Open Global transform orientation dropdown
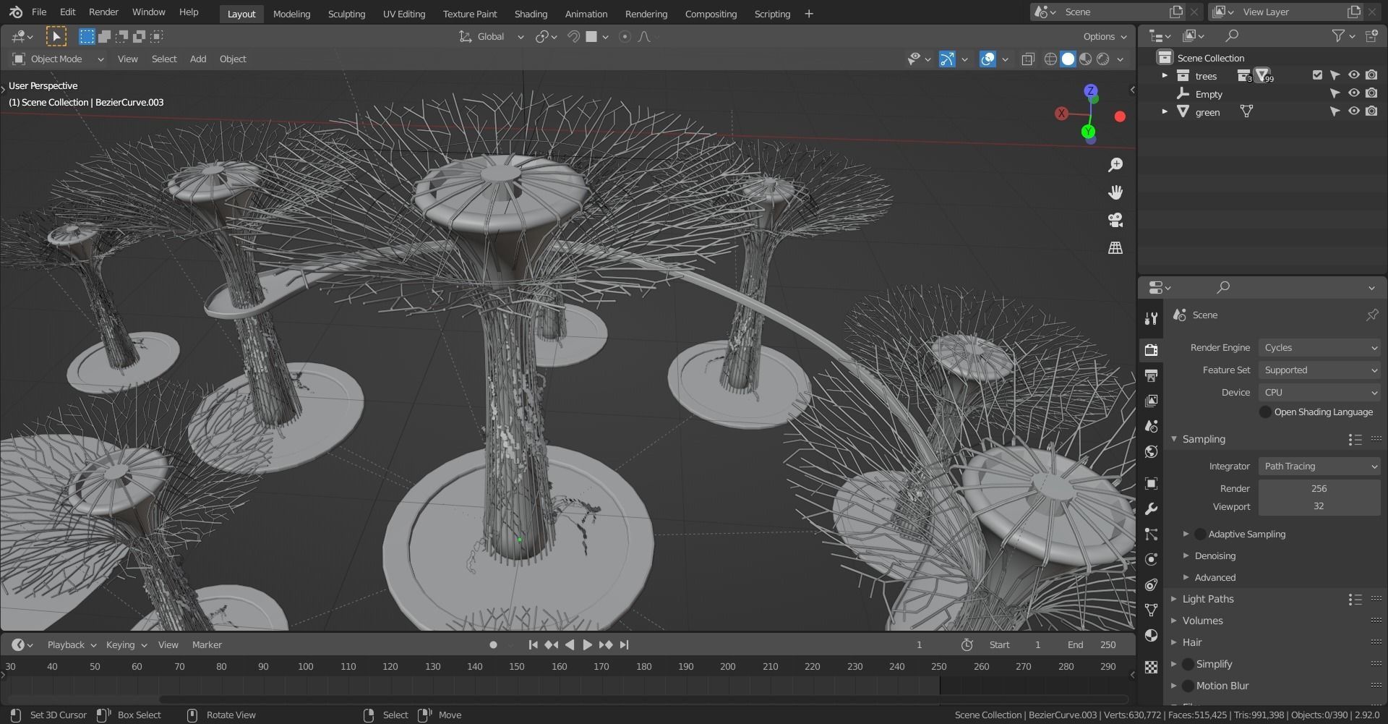 pos(491,36)
